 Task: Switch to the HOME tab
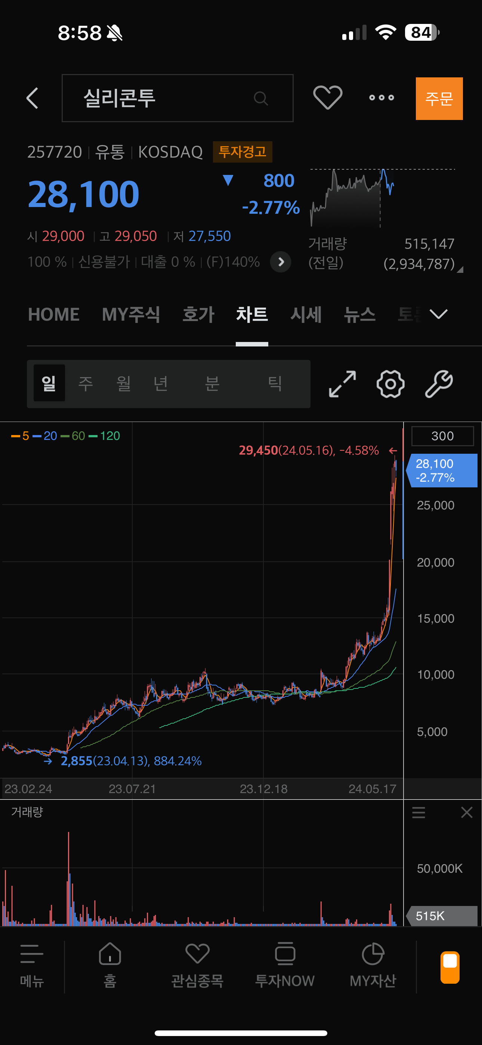tap(53, 314)
